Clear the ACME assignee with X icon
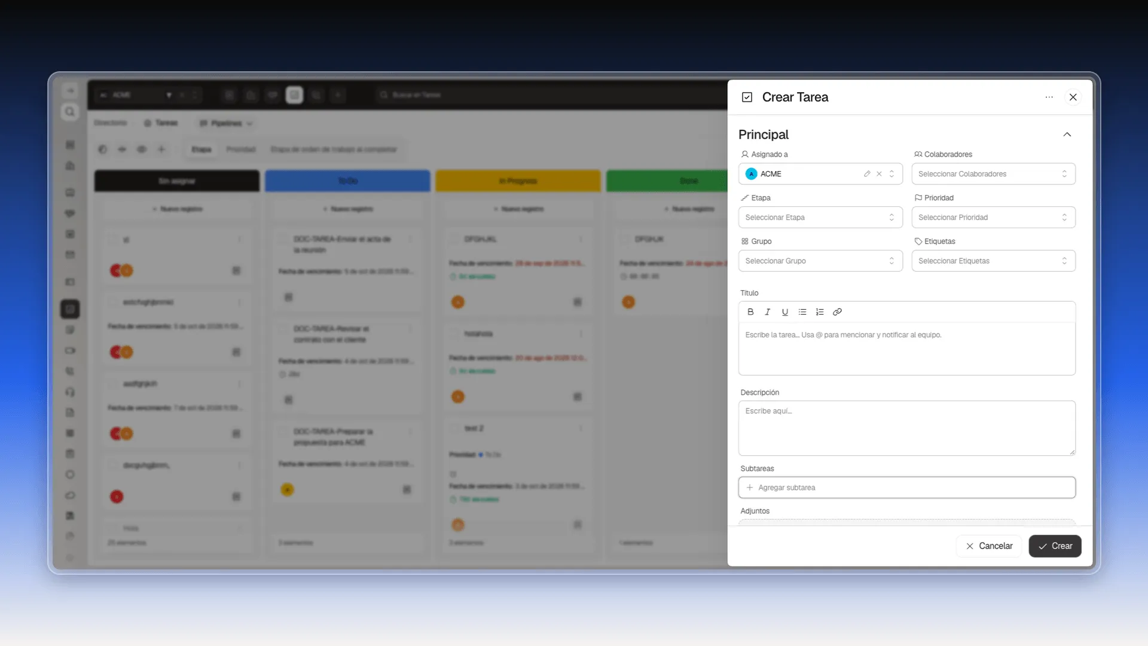Screen dimensions: 1148x646 pyautogui.click(x=879, y=174)
